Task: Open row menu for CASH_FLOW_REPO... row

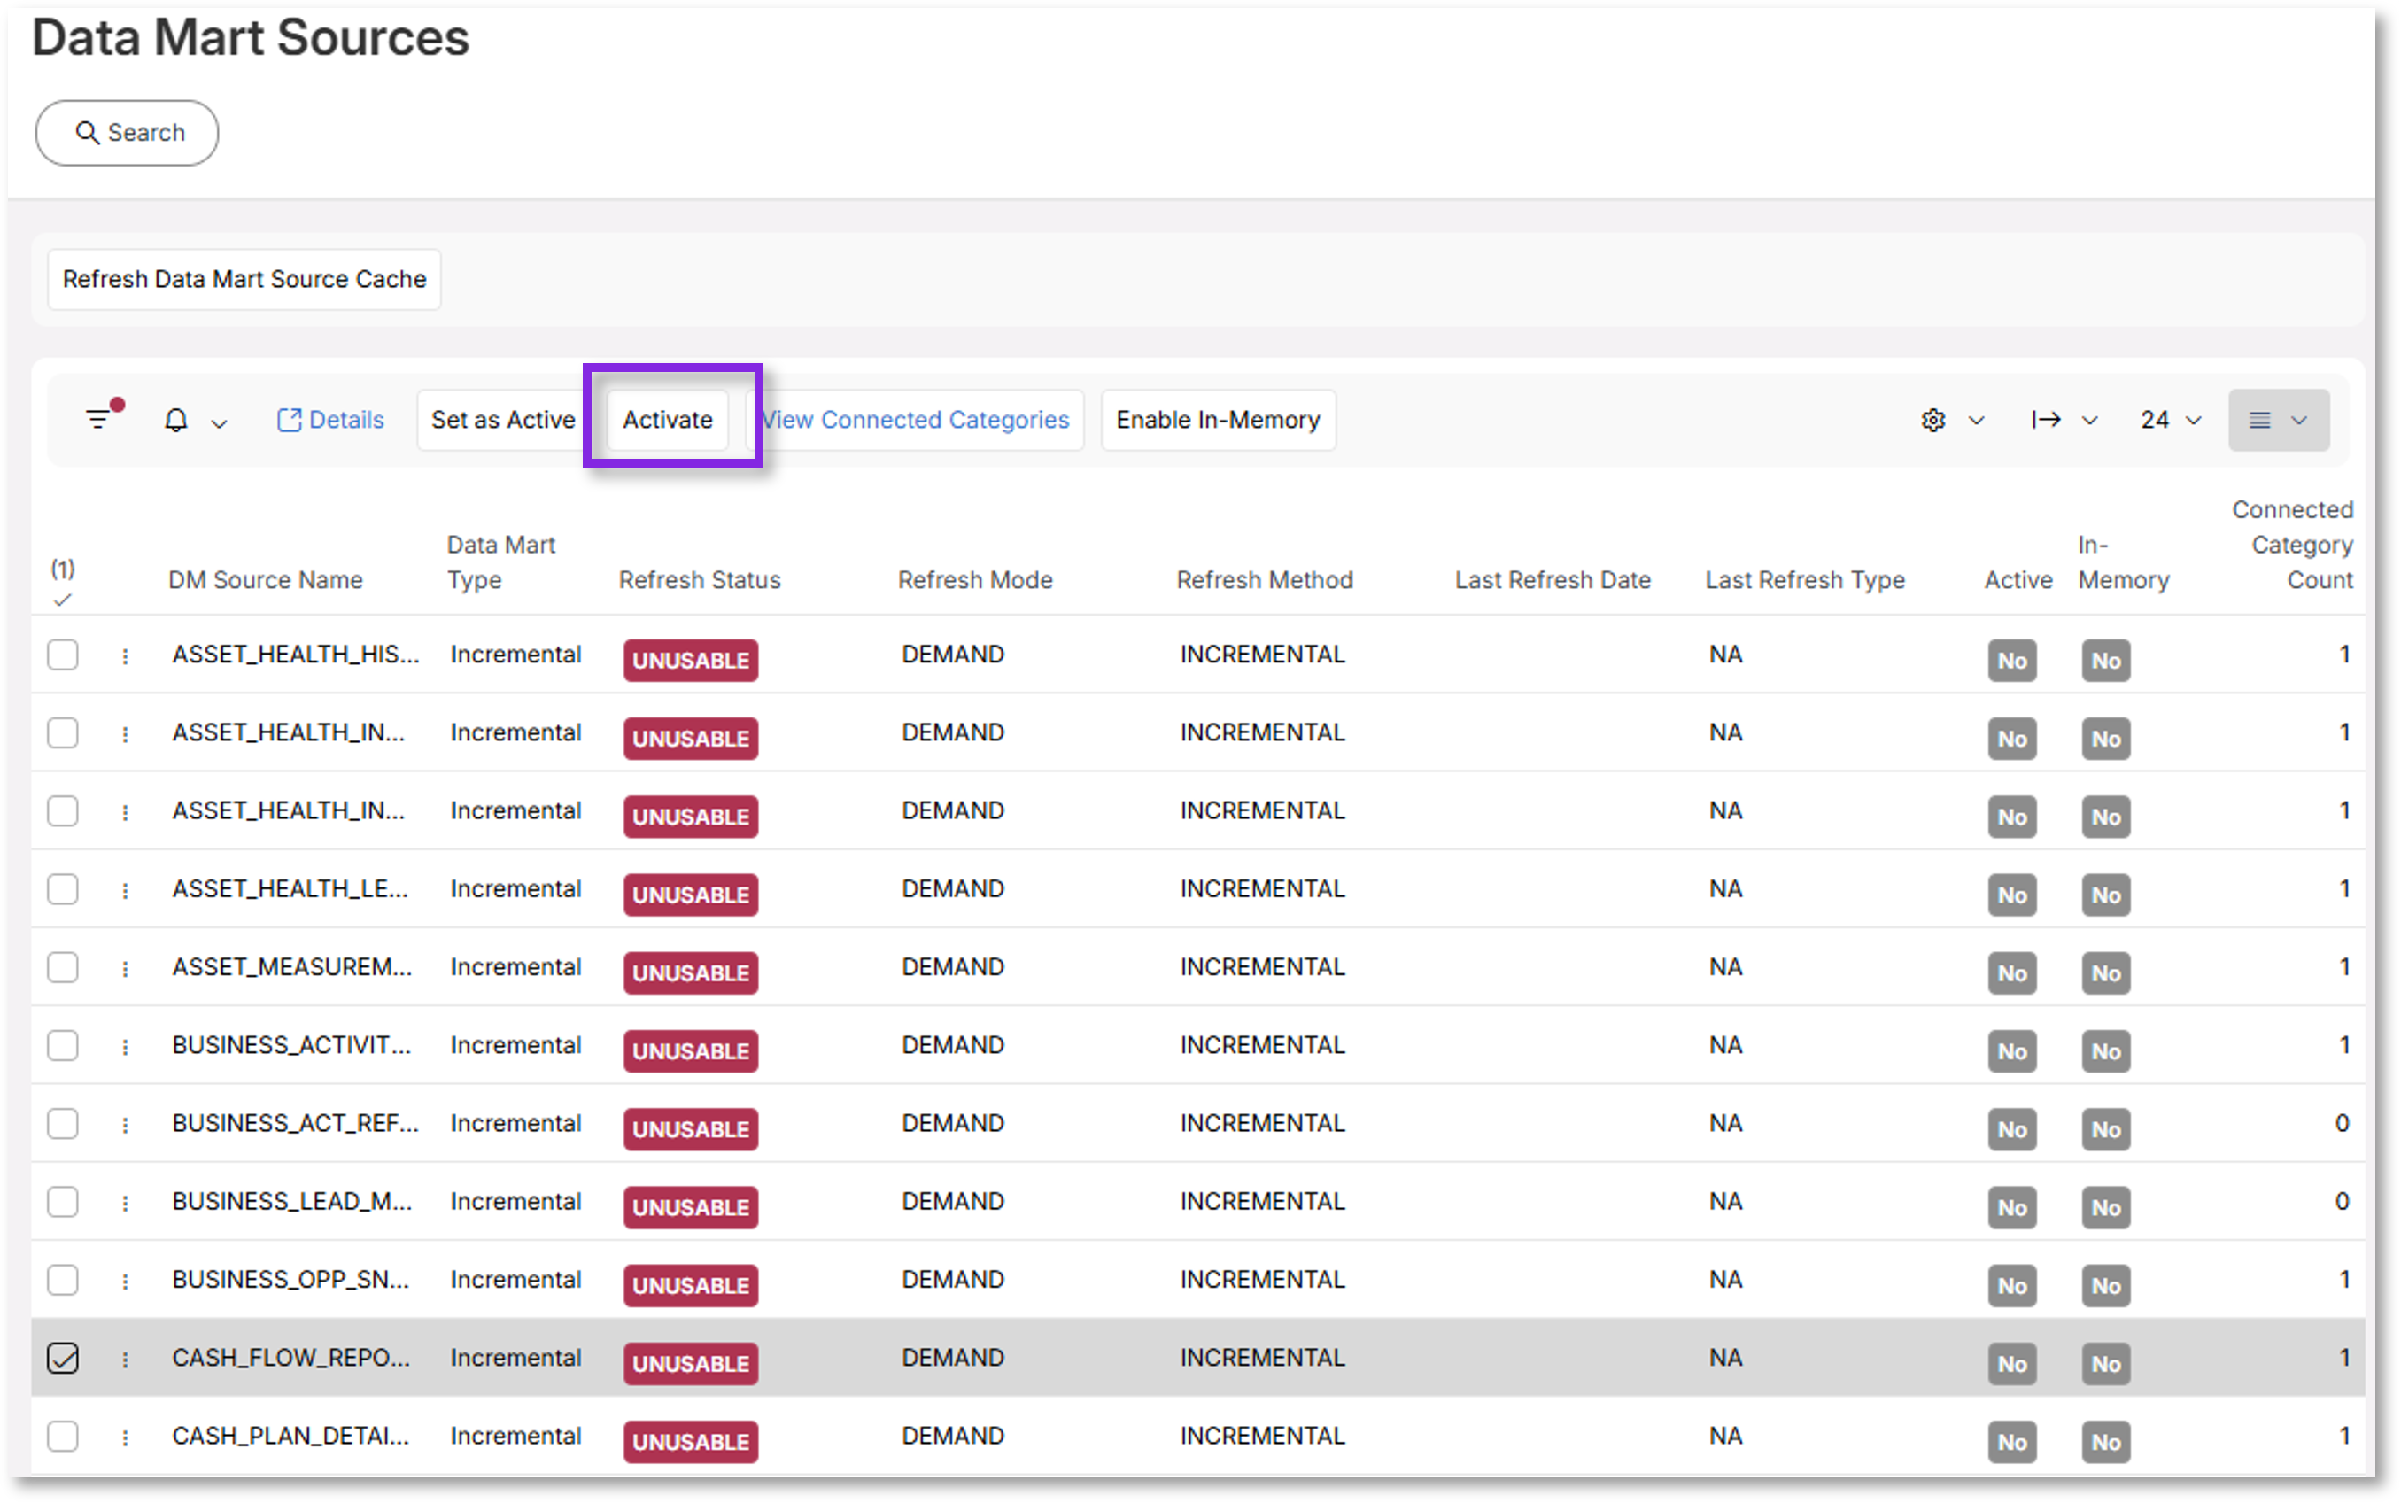Action: tap(125, 1359)
